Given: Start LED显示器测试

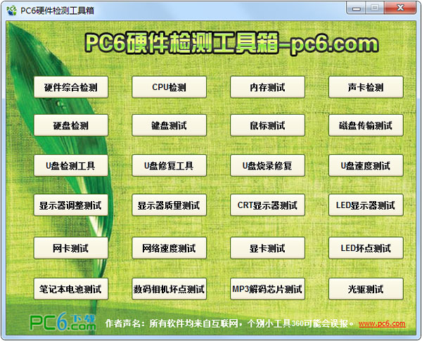Looking at the screenshot, I should coord(366,205).
